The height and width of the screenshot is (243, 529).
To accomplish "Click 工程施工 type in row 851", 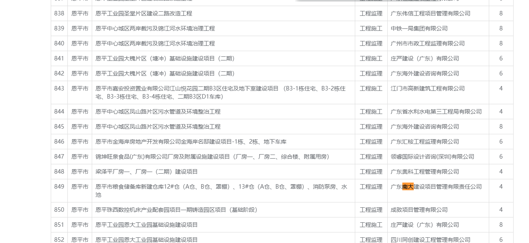I will (x=371, y=225).
